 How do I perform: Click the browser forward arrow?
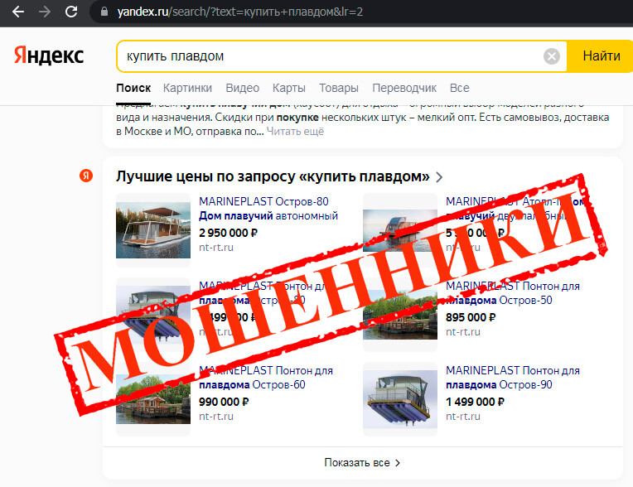pyautogui.click(x=45, y=12)
